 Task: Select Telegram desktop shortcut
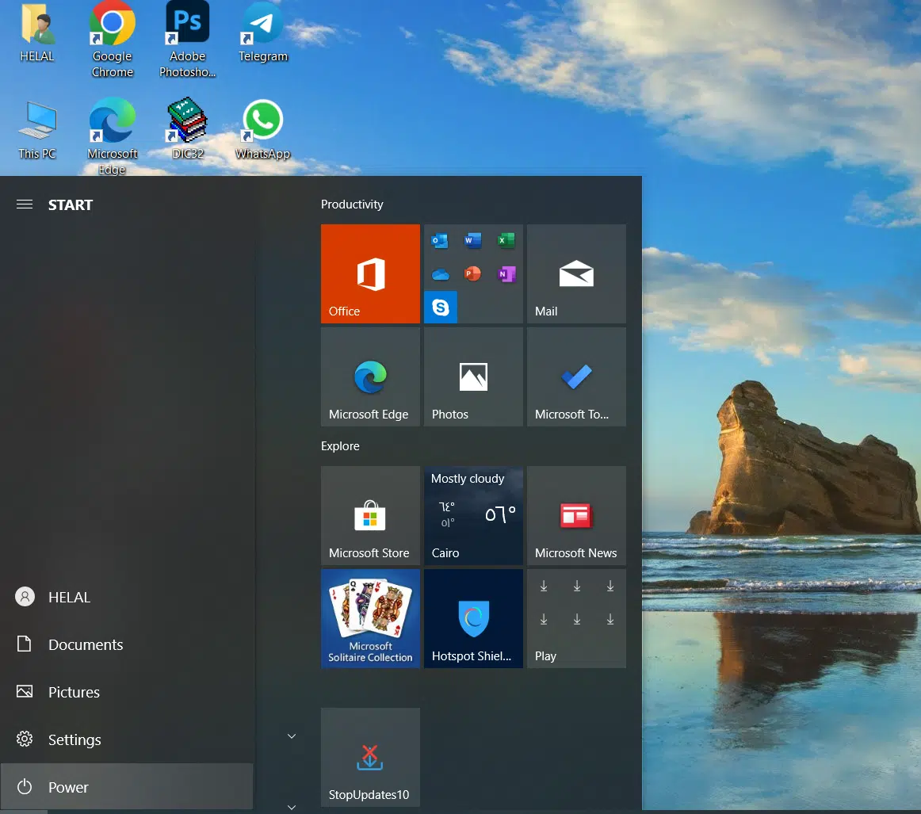(x=262, y=32)
